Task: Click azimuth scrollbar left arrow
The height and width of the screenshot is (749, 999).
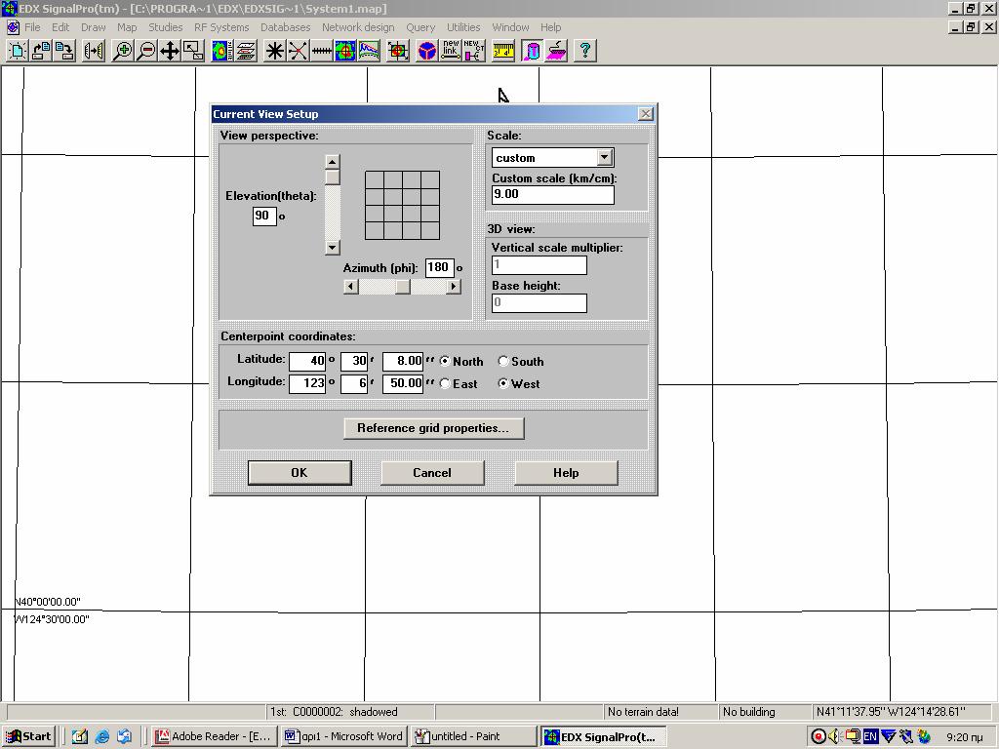Action: click(x=350, y=287)
